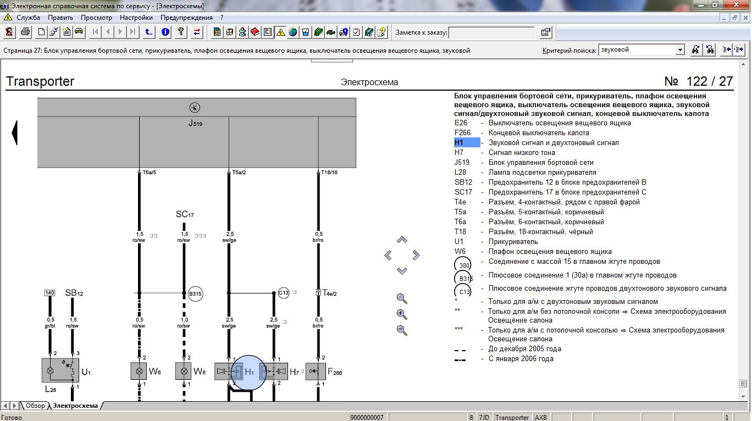
Task: Click the order note properties icon
Action: (x=545, y=32)
